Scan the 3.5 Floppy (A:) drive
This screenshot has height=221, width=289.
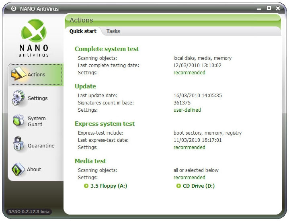109,186
